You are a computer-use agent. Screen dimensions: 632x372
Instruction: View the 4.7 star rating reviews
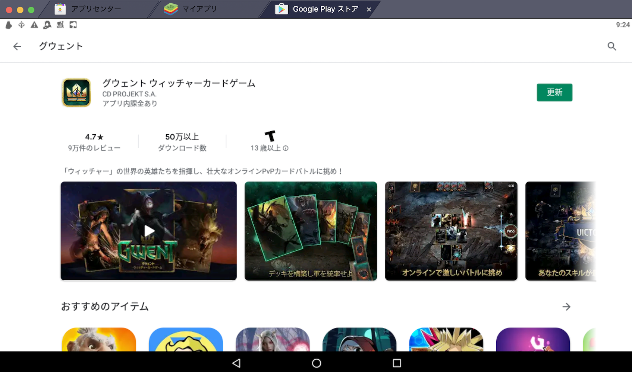tap(94, 142)
